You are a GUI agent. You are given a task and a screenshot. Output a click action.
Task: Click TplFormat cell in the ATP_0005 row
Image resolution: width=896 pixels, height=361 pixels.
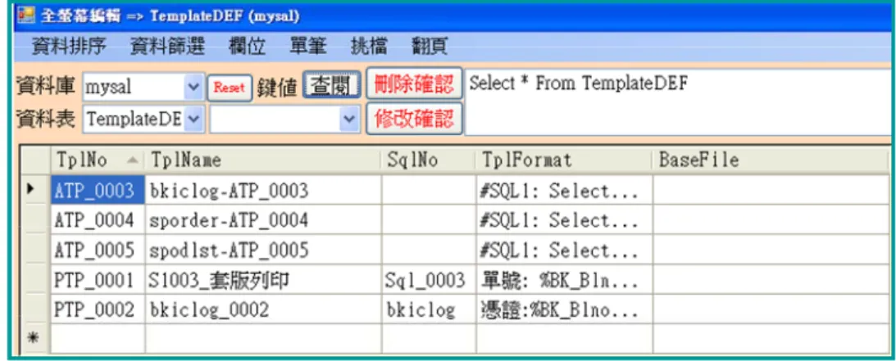point(564,249)
